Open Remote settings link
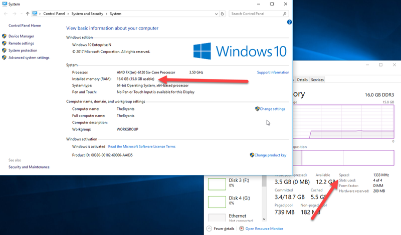 click(21, 43)
